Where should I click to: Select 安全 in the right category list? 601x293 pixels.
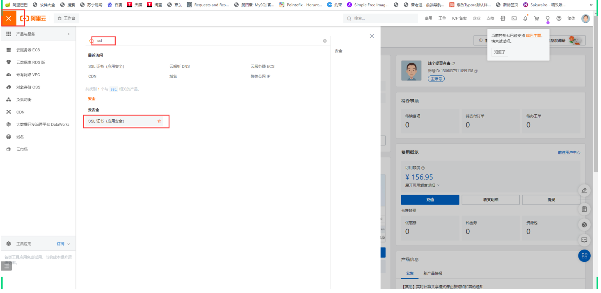pyautogui.click(x=338, y=51)
